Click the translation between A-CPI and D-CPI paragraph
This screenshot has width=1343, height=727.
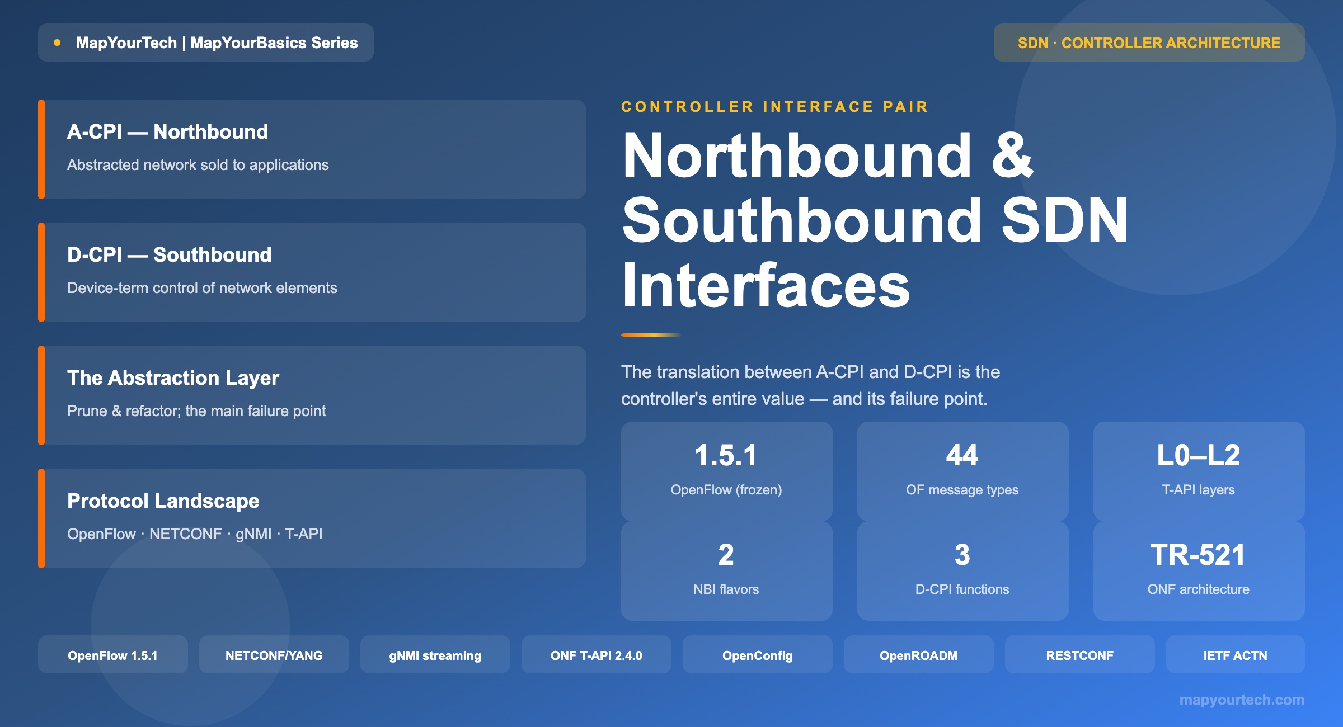click(810, 385)
